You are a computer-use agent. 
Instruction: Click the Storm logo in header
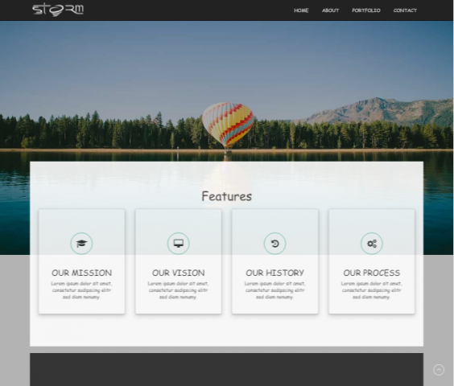[58, 10]
